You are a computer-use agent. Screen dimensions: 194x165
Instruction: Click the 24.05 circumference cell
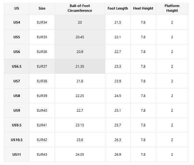[x=80, y=154]
